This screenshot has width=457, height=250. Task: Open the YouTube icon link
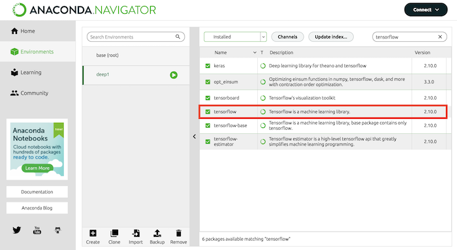pos(37,230)
